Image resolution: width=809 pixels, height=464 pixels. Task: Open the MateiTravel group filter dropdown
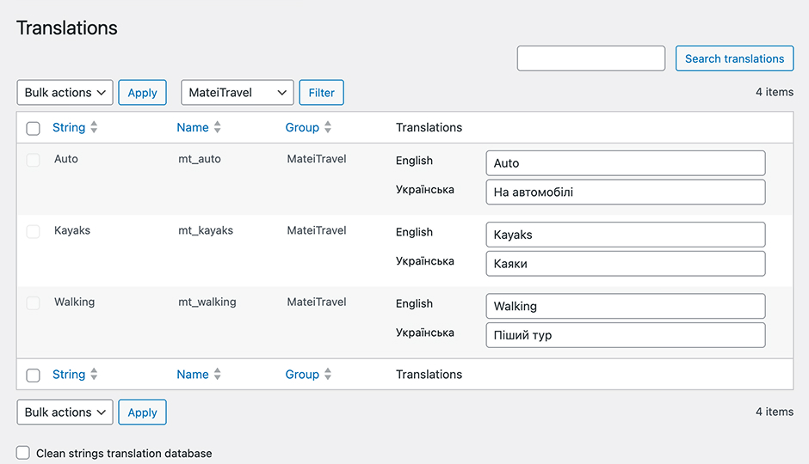(238, 93)
